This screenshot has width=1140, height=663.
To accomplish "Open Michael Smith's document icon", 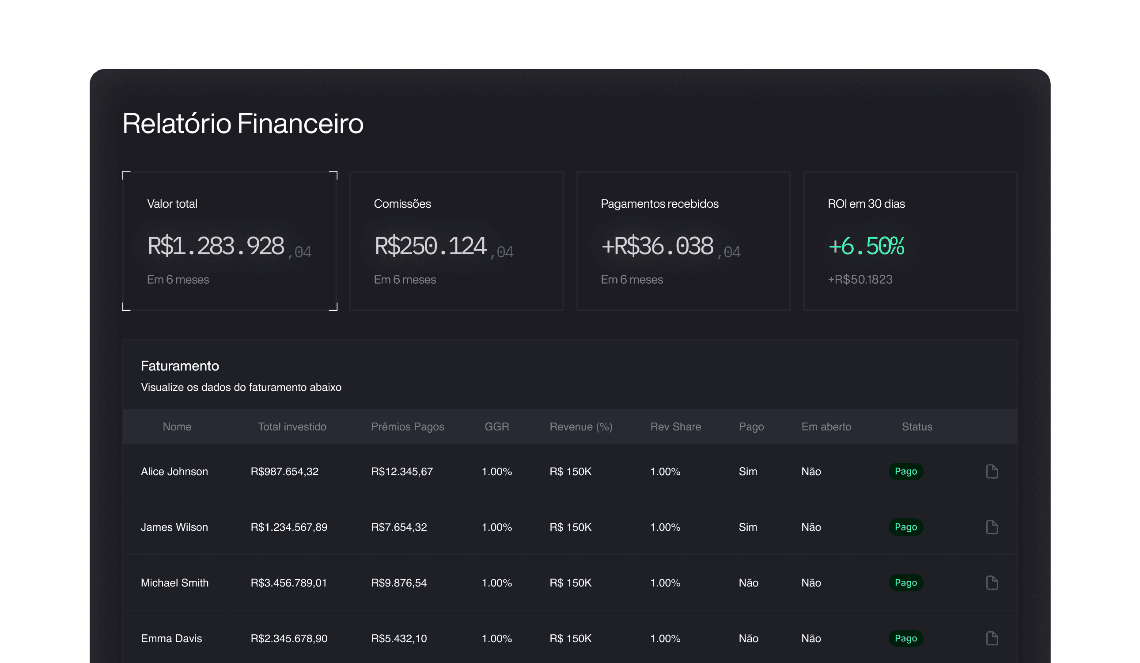I will (992, 583).
